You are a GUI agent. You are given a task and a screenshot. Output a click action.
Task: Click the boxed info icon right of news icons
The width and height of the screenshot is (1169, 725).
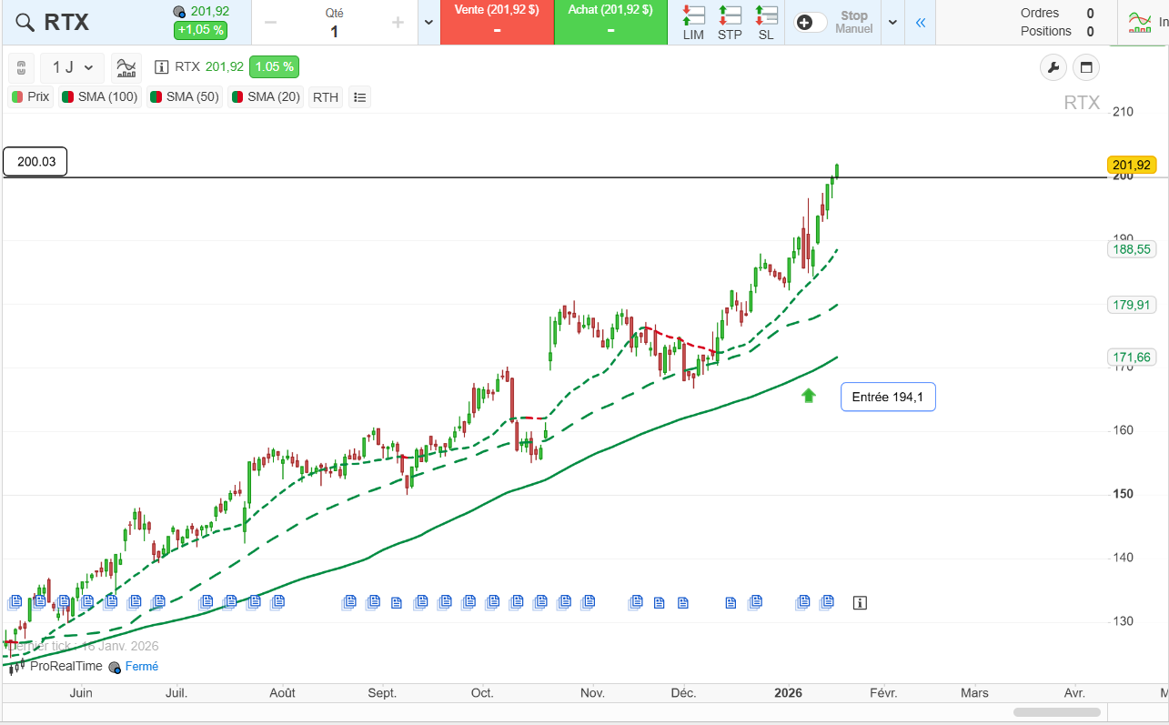coord(860,602)
